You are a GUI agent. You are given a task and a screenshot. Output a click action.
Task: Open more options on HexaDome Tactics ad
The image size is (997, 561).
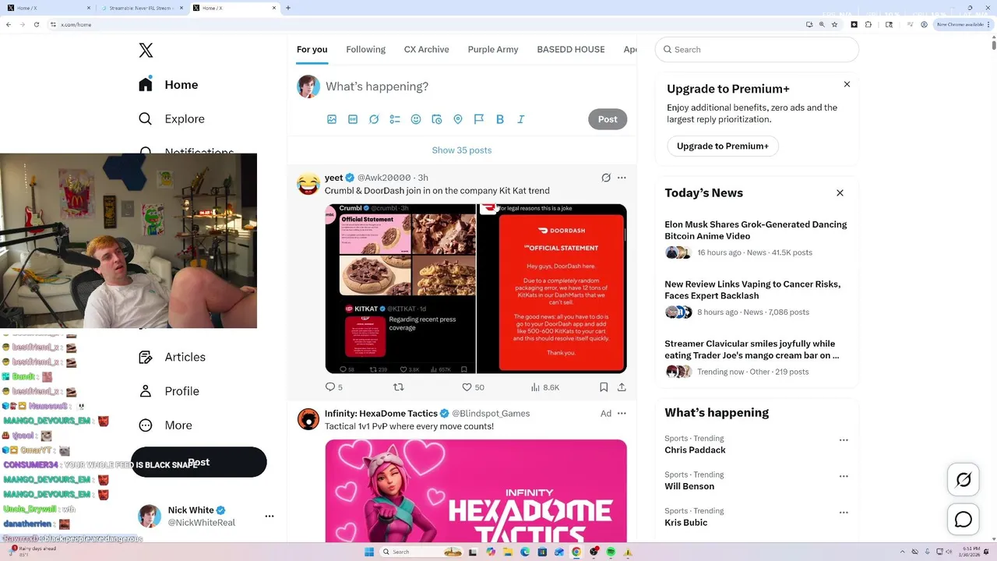(x=622, y=414)
